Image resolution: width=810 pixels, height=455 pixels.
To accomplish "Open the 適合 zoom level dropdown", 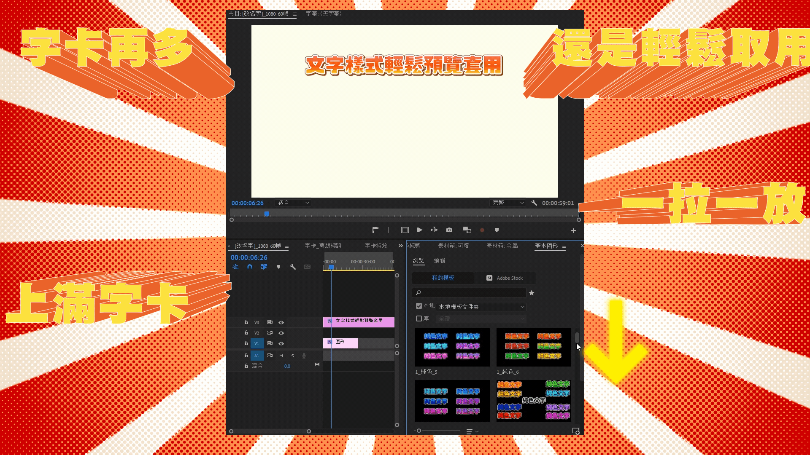I will tap(293, 203).
